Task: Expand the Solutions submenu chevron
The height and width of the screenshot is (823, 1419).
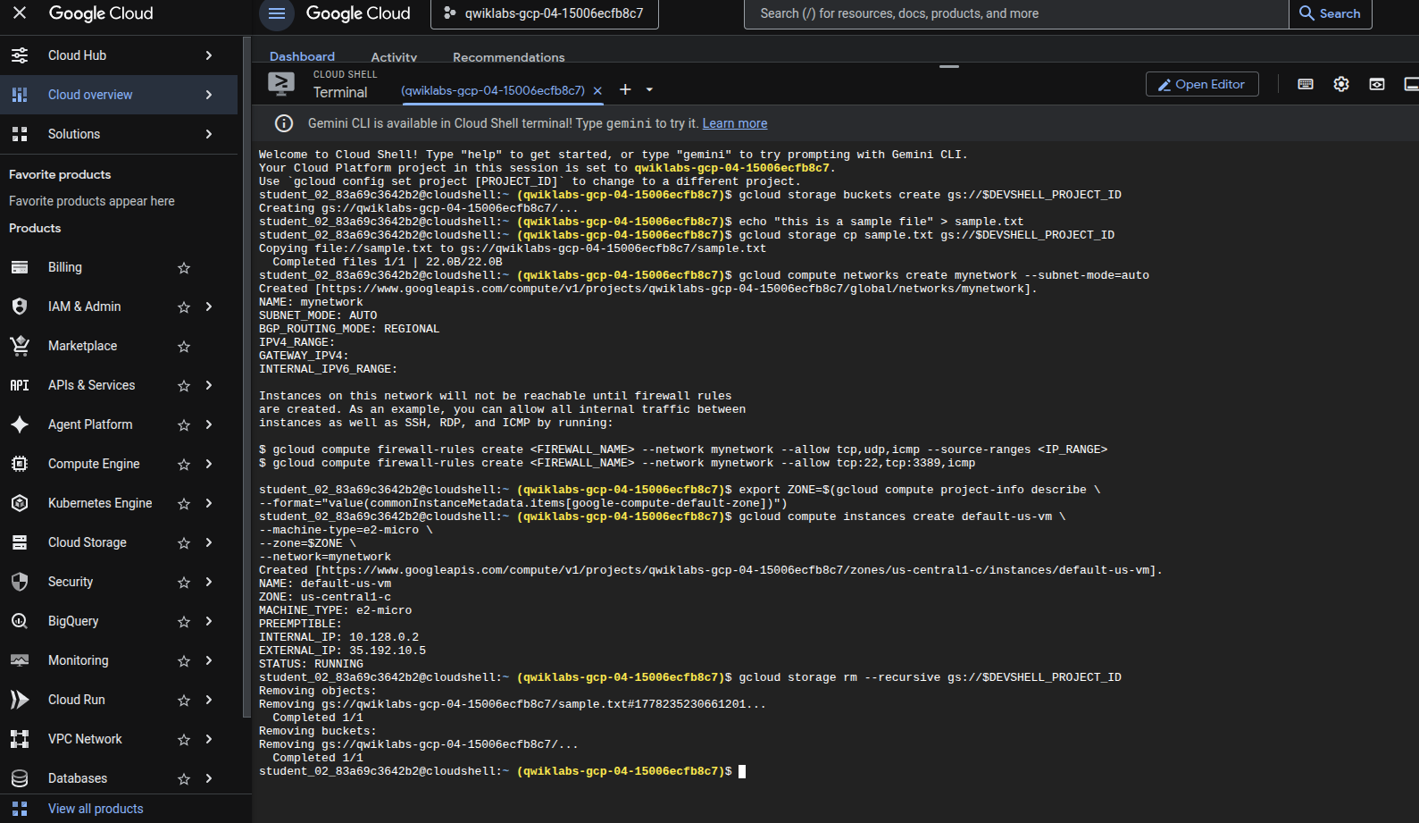Action: pyautogui.click(x=209, y=134)
